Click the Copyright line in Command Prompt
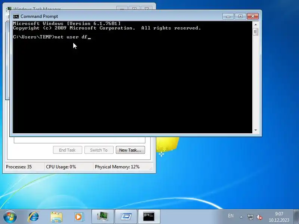Image resolution: width=299 pixels, height=224 pixels. (107, 28)
